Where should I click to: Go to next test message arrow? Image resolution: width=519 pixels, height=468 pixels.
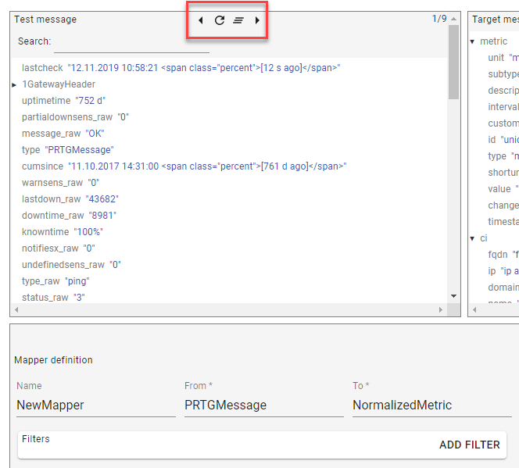(x=257, y=20)
